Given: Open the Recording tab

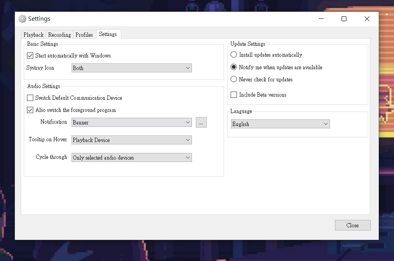Looking at the screenshot, I should click(59, 35).
